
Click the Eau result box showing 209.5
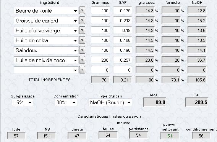tap(197, 102)
